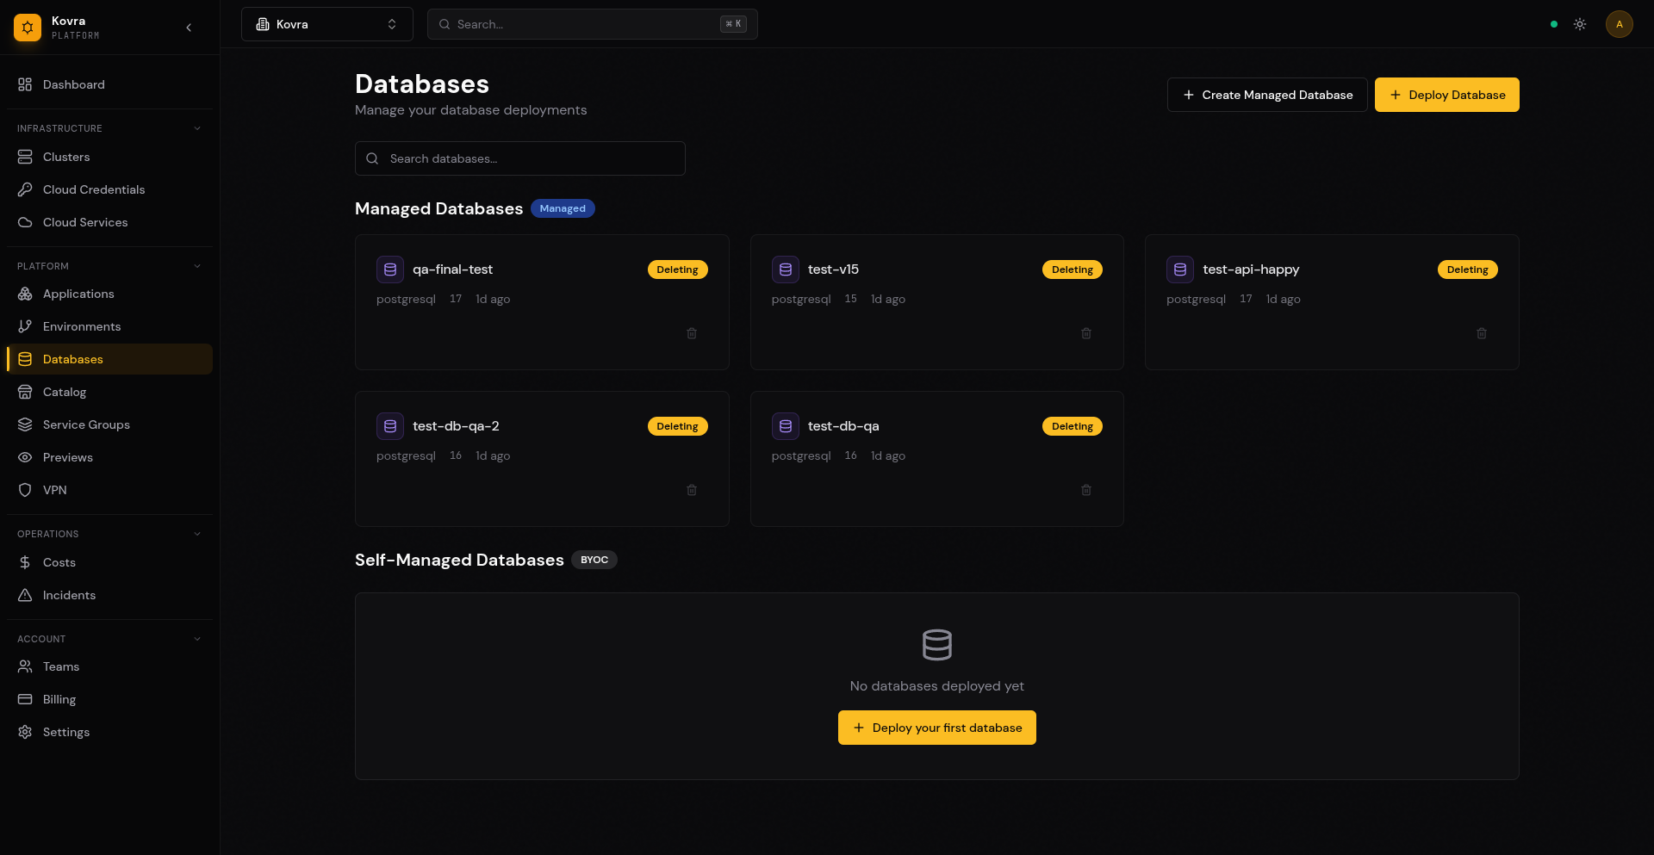
Task: Click the Kovra logo icon
Action: click(x=28, y=28)
